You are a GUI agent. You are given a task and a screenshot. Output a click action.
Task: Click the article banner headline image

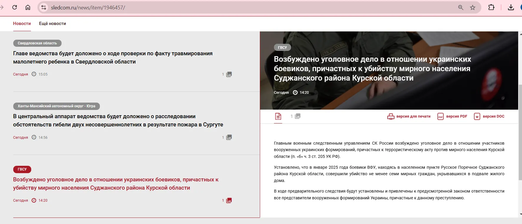(389, 71)
